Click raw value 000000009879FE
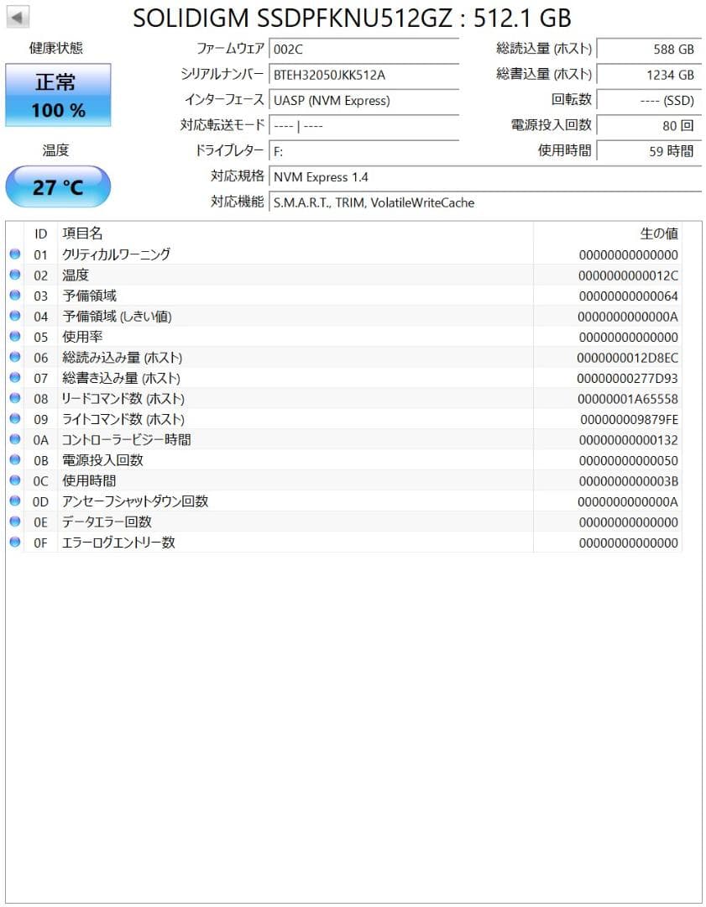This screenshot has width=706, height=907. pyautogui.click(x=629, y=419)
